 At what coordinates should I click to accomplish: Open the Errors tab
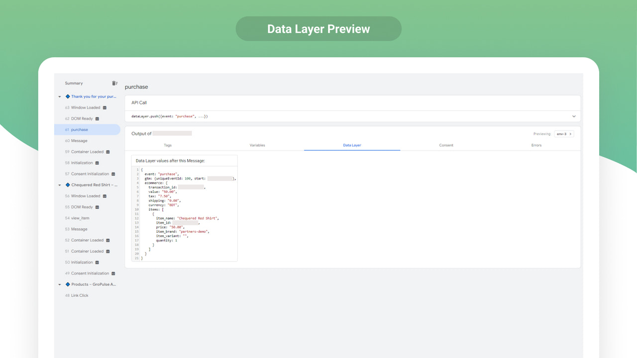click(x=536, y=145)
